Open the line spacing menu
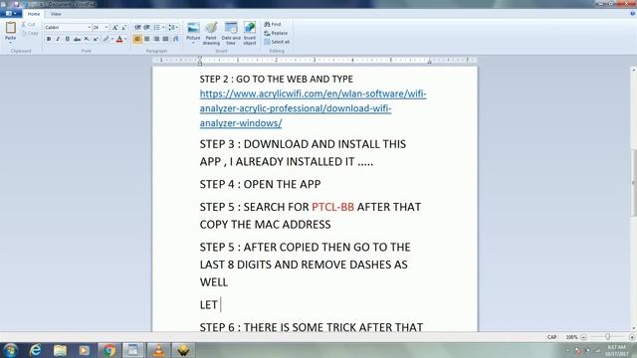The width and height of the screenshot is (637, 358). (173, 27)
